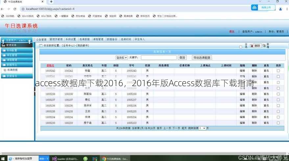Viewport: 289px width, 161px height.
Task: Open the 公告管理 top menu
Action: (x=41, y=39)
